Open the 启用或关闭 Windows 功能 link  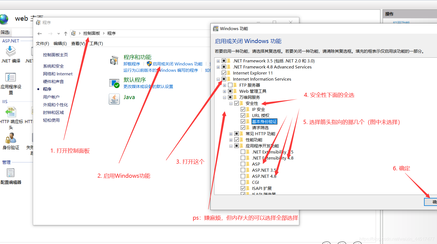click(x=178, y=64)
